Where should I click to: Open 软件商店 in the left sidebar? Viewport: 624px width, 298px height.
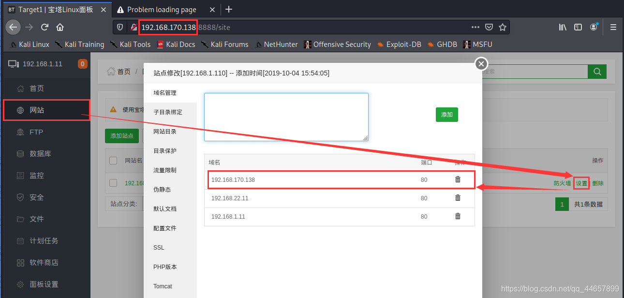click(x=45, y=263)
